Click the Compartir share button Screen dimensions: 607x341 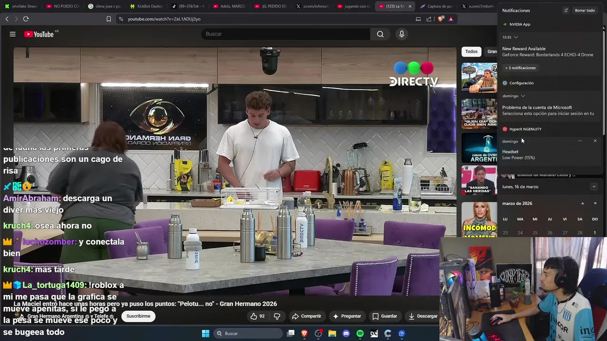click(x=306, y=316)
